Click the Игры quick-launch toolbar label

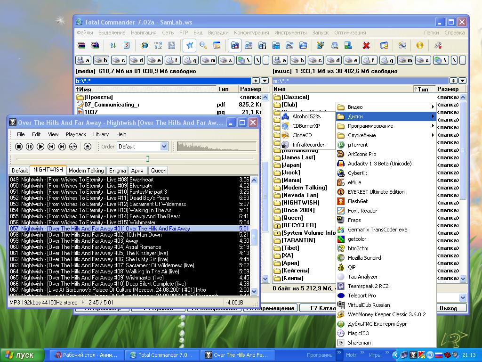(x=375, y=355)
